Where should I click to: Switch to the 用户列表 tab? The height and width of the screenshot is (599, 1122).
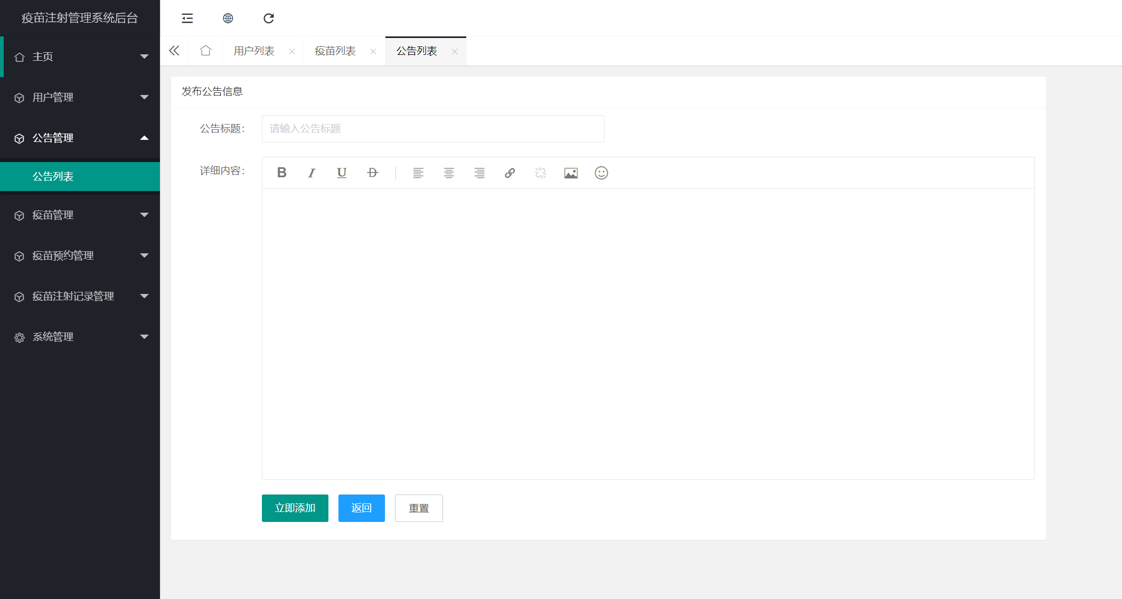254,51
